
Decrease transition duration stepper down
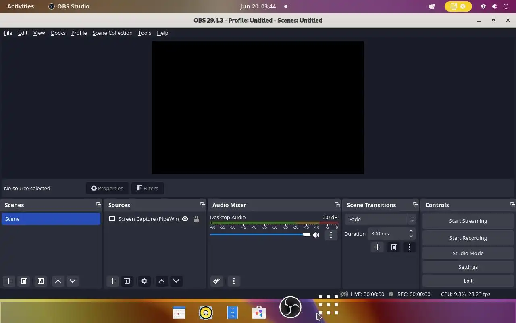pyautogui.click(x=411, y=236)
